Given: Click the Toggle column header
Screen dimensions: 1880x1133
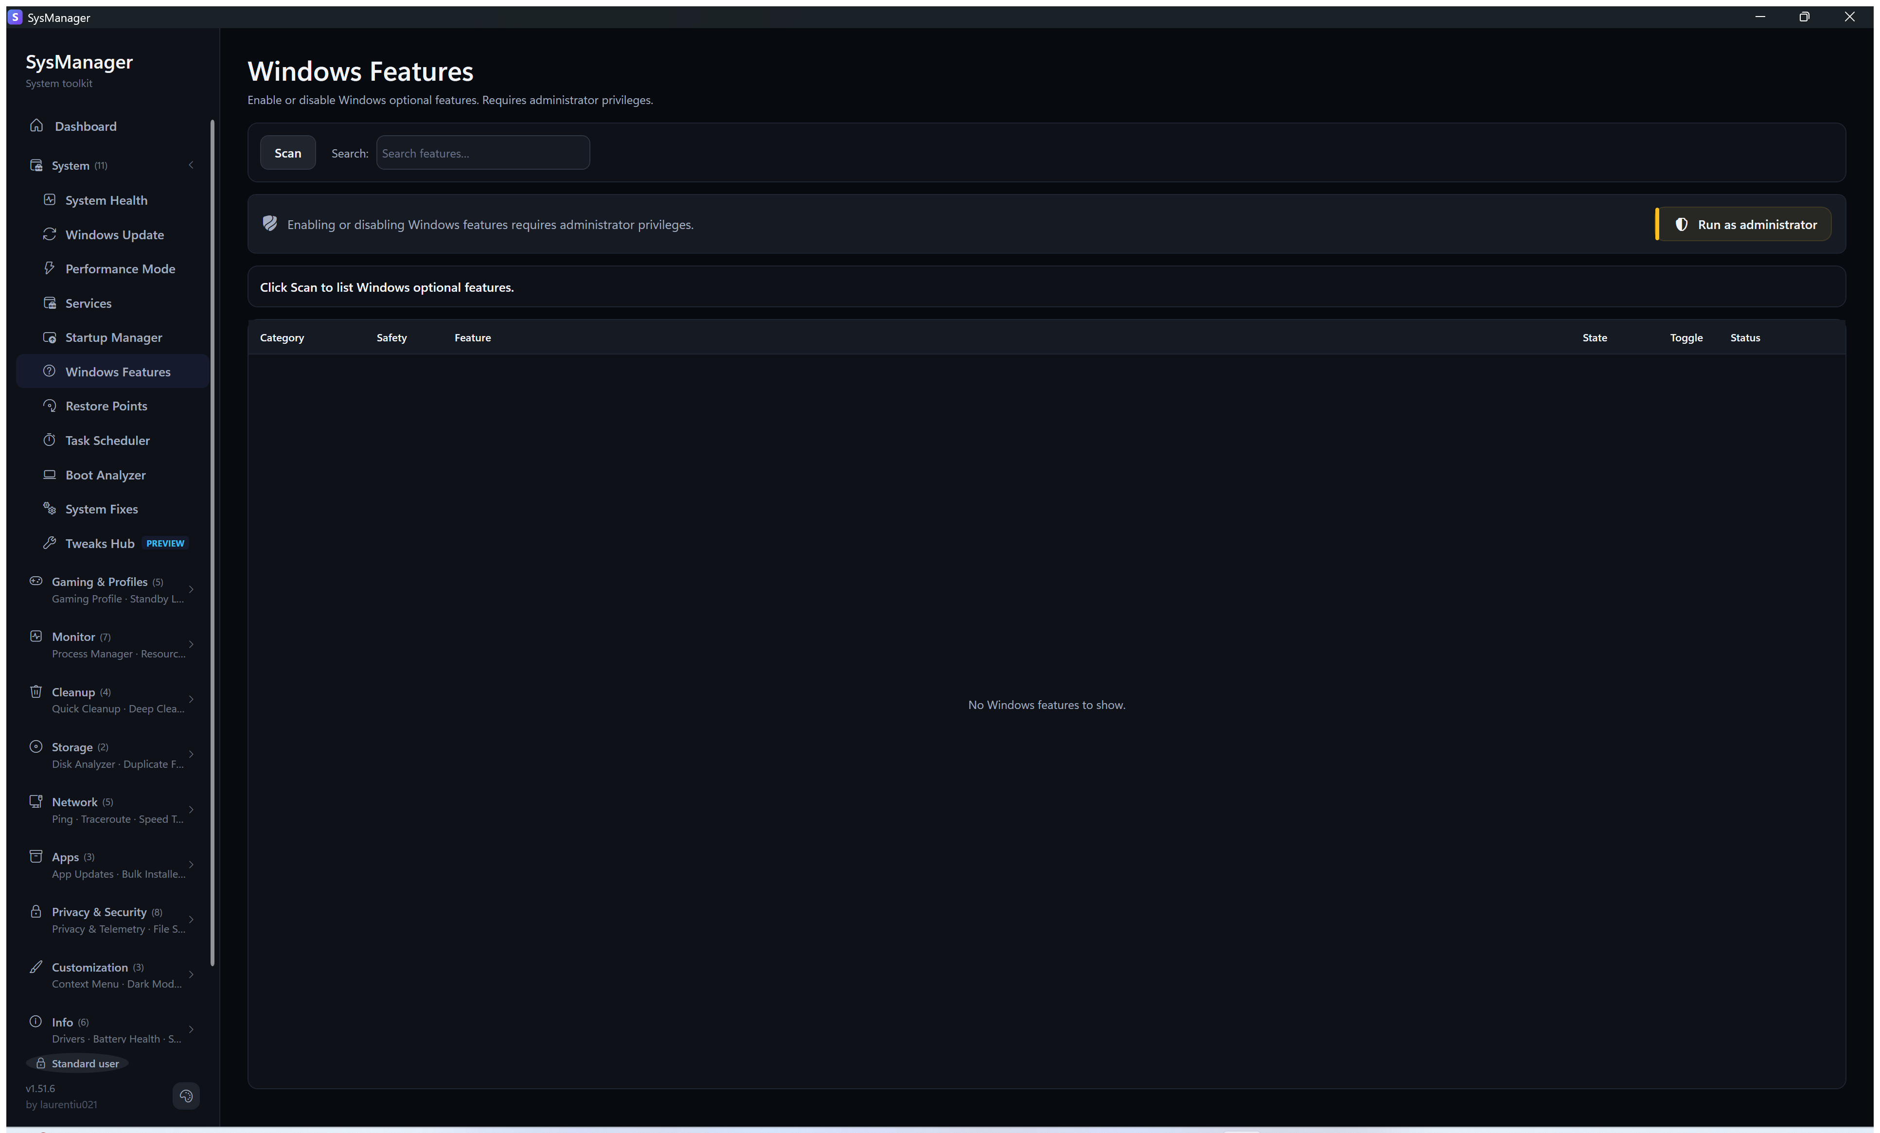Looking at the screenshot, I should 1686,337.
